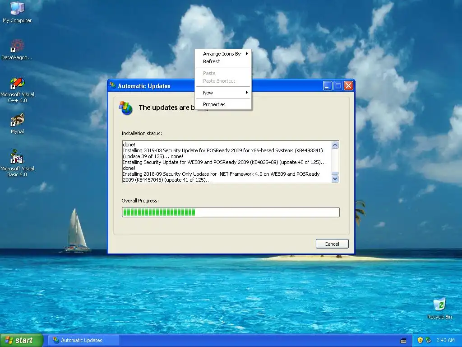Choose Refresh from the context menu
This screenshot has width=462, height=347.
223,61
